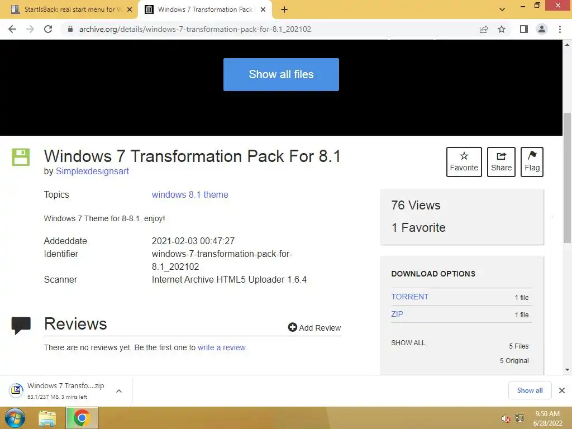Image resolution: width=572 pixels, height=429 pixels.
Task: Open Chrome's three-dot menu
Action: [560, 29]
